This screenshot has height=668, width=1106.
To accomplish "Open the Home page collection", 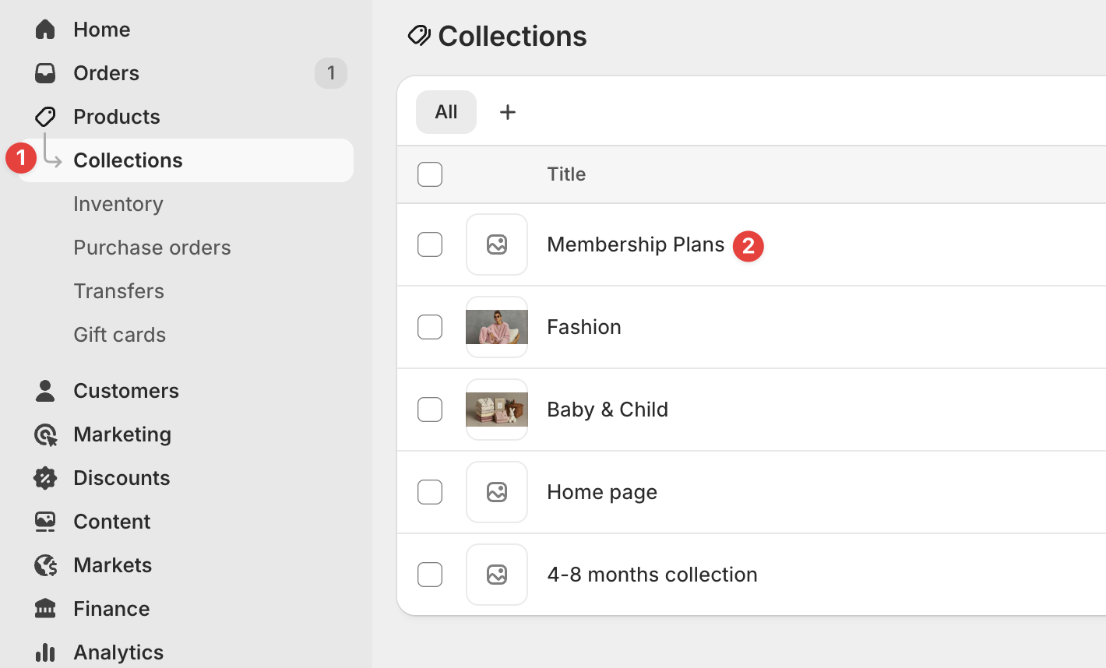I will coord(602,492).
